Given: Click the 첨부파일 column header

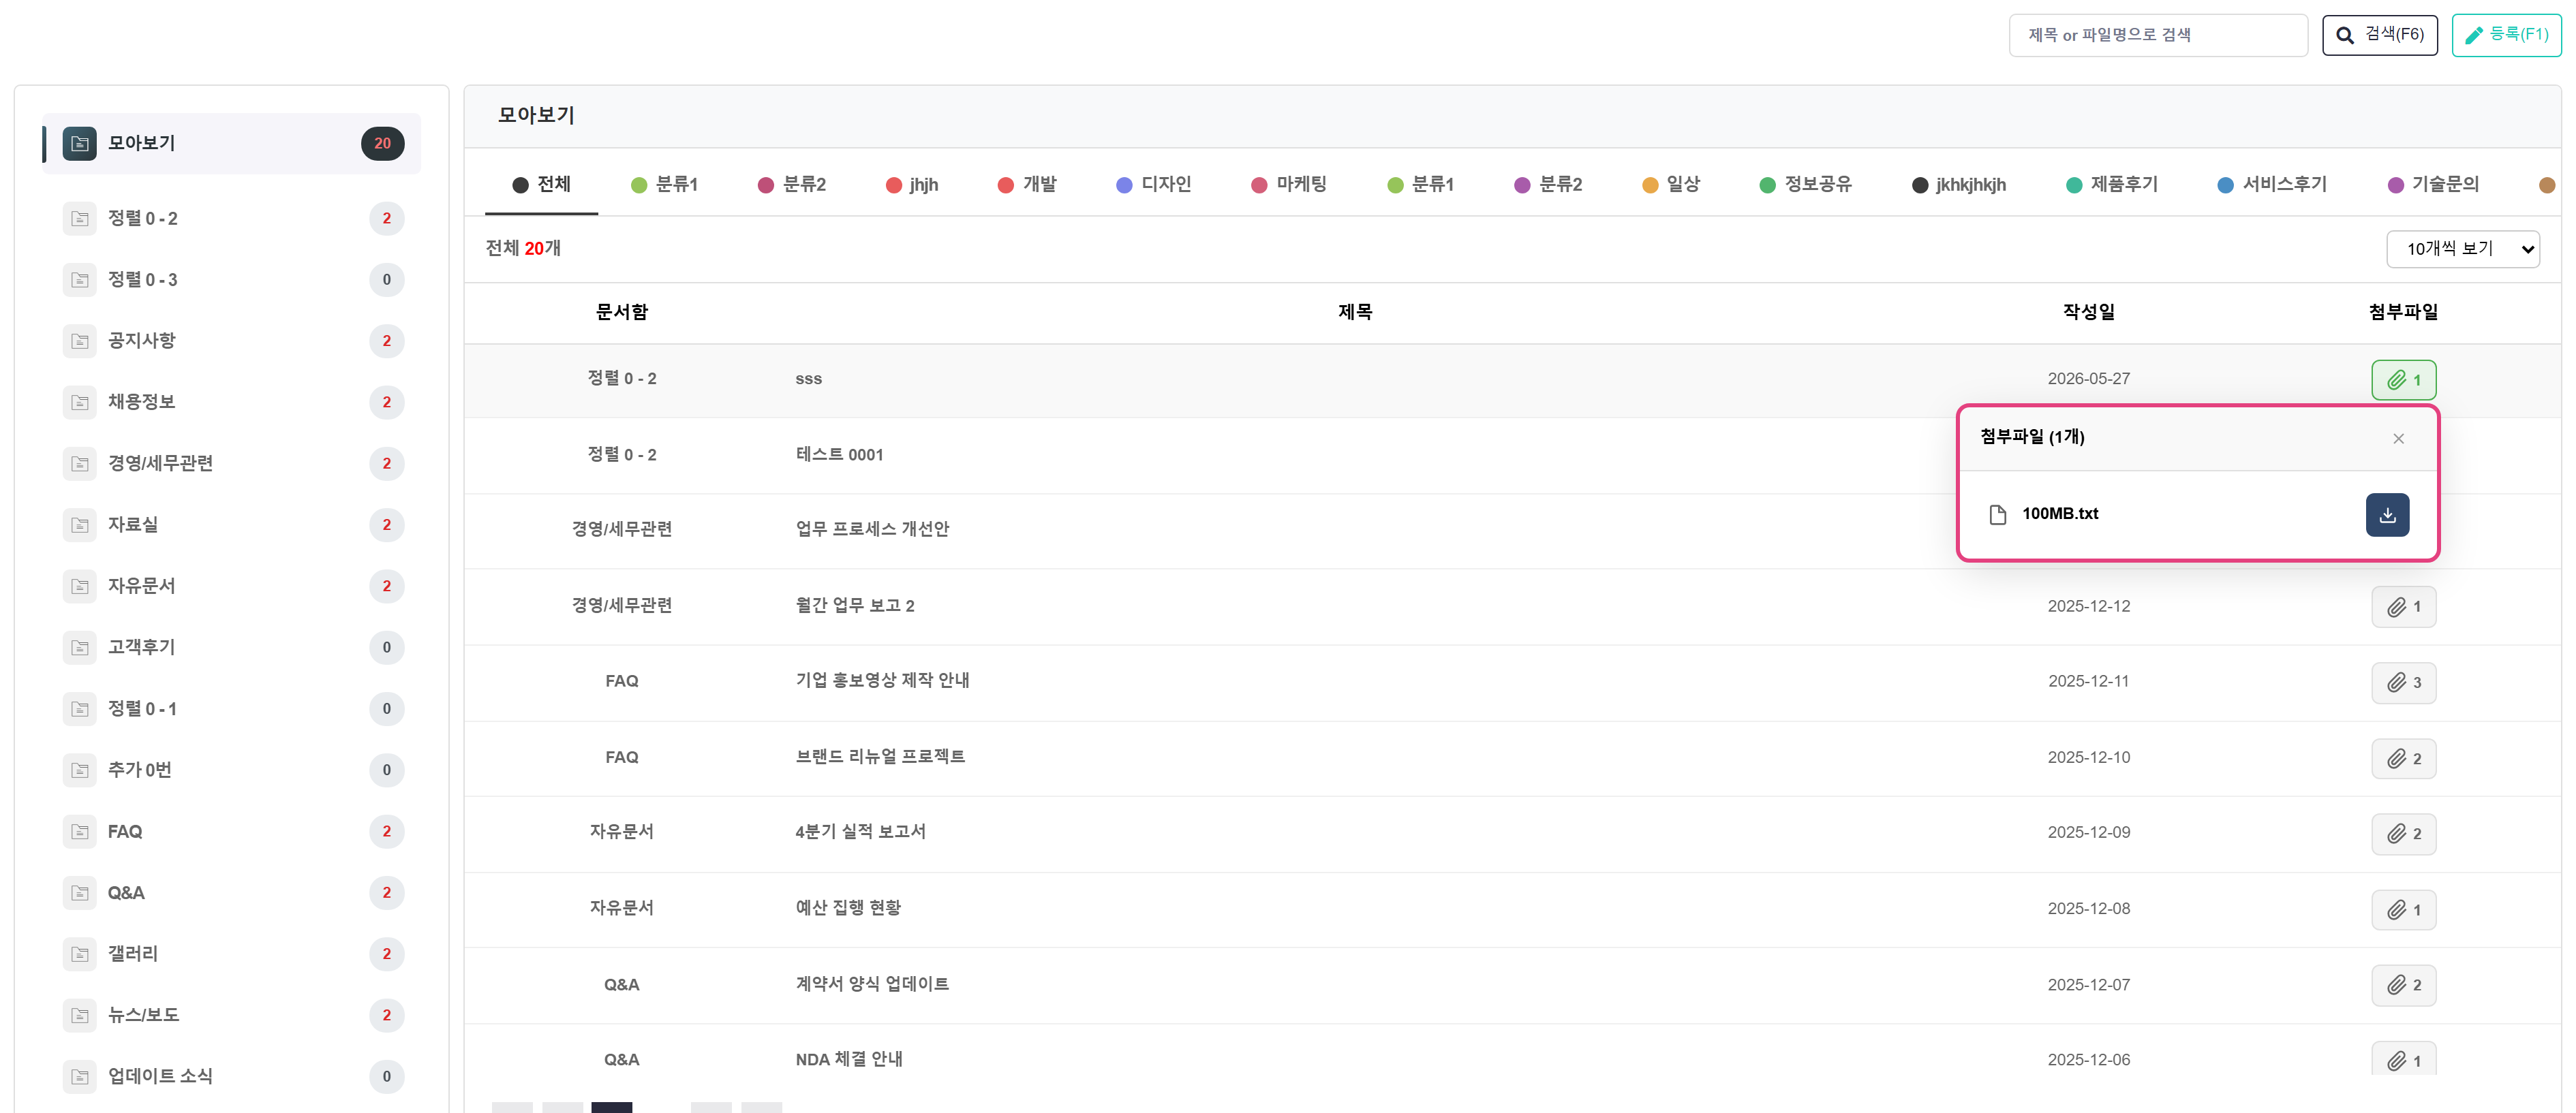Looking at the screenshot, I should pos(2403,313).
